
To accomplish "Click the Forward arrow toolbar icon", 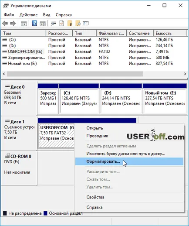I will tap(13, 23).
